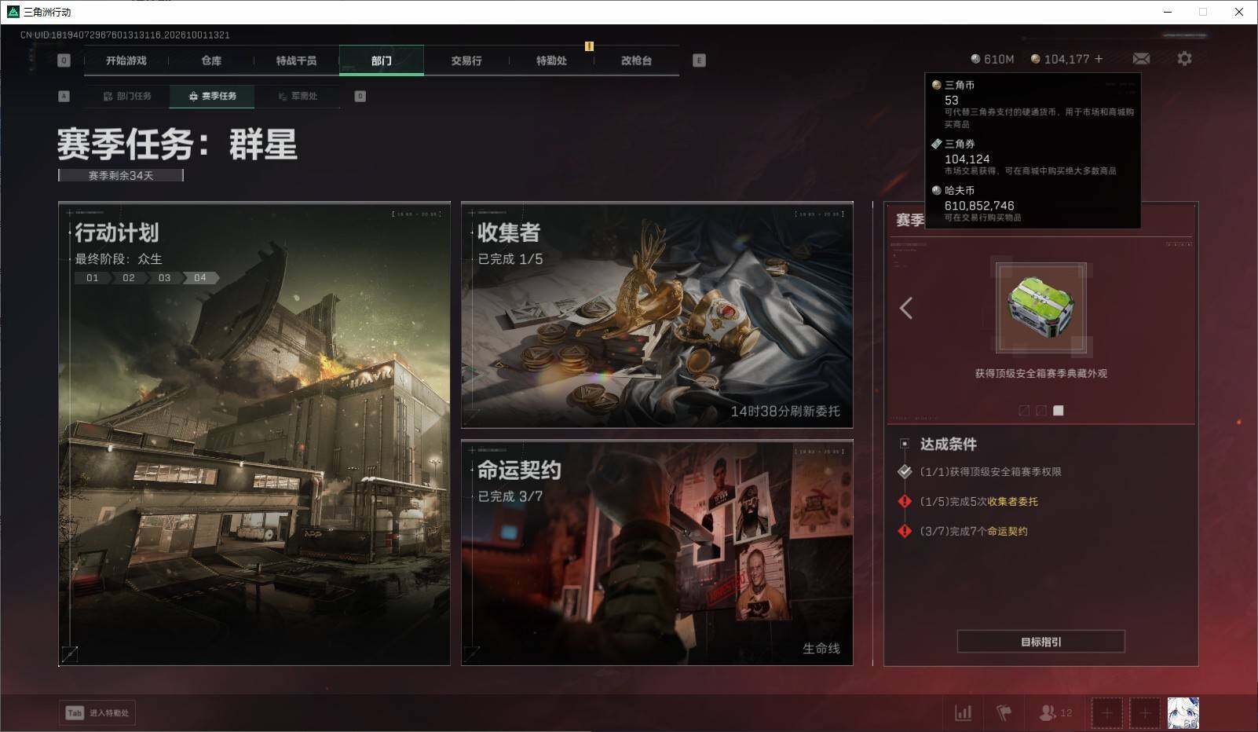Screen dimensions: 1258x732
Task: Go to previous reward with left chevron
Action: tap(906, 308)
